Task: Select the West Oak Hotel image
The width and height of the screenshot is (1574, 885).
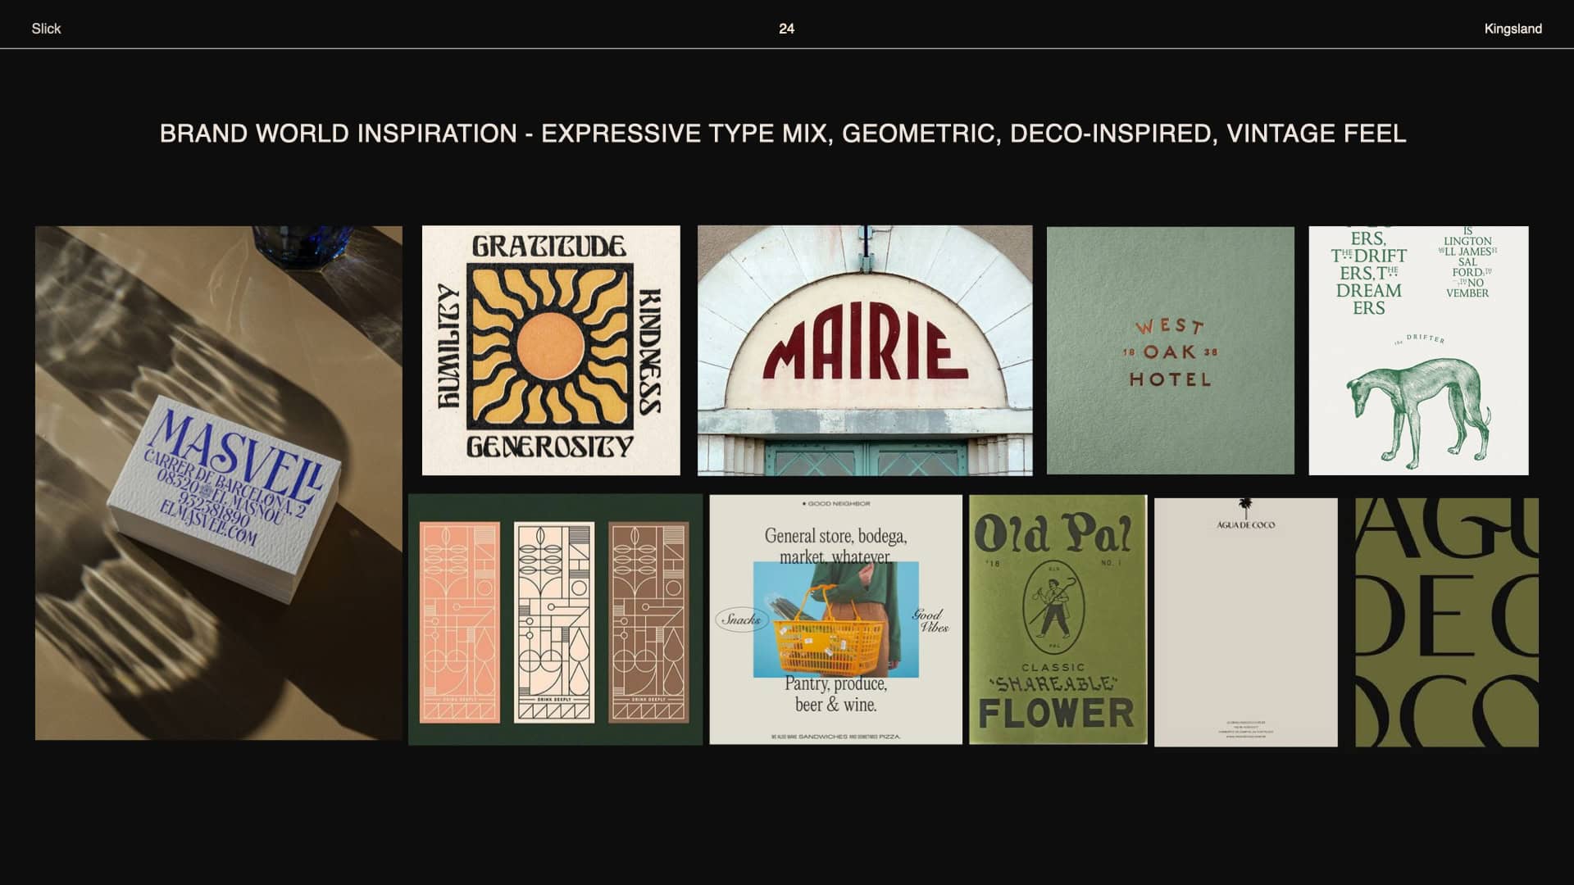Action: coord(1170,350)
